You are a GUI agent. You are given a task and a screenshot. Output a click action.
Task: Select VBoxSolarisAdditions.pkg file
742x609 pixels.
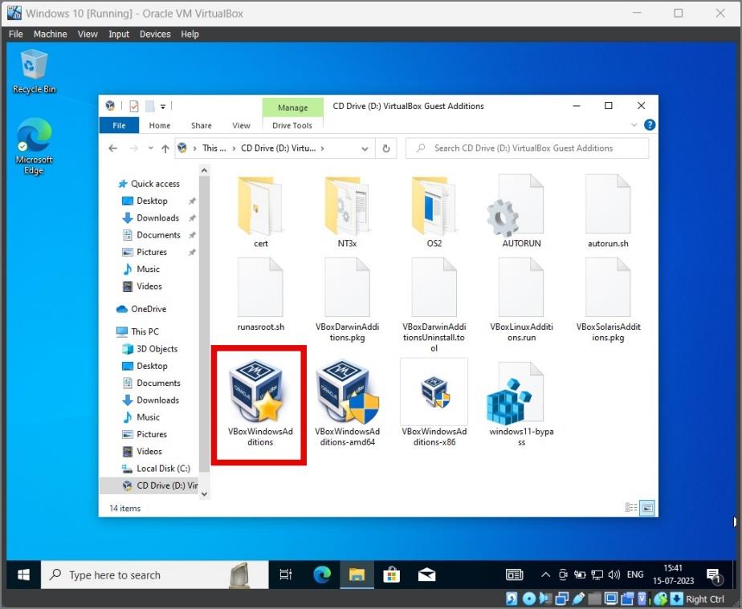pyautogui.click(x=608, y=287)
